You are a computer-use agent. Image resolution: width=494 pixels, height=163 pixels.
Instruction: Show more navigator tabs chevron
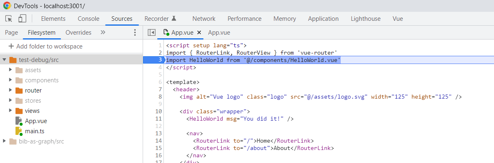[103, 32]
